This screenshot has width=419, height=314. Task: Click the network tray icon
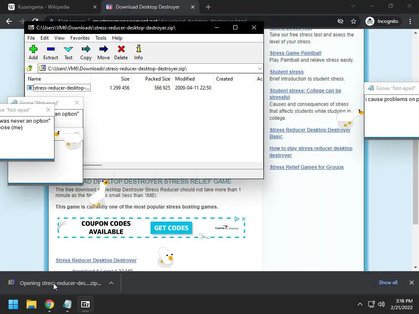tap(371, 304)
